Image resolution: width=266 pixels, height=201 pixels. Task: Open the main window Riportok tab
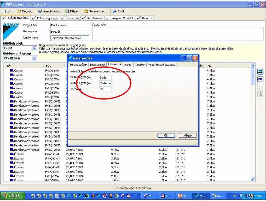[x=145, y=18]
